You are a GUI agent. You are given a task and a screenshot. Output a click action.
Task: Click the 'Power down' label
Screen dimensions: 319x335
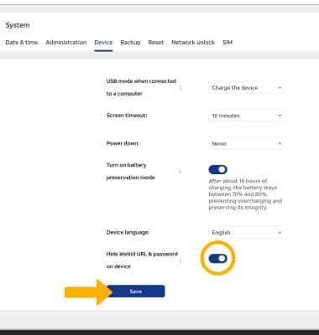point(123,143)
